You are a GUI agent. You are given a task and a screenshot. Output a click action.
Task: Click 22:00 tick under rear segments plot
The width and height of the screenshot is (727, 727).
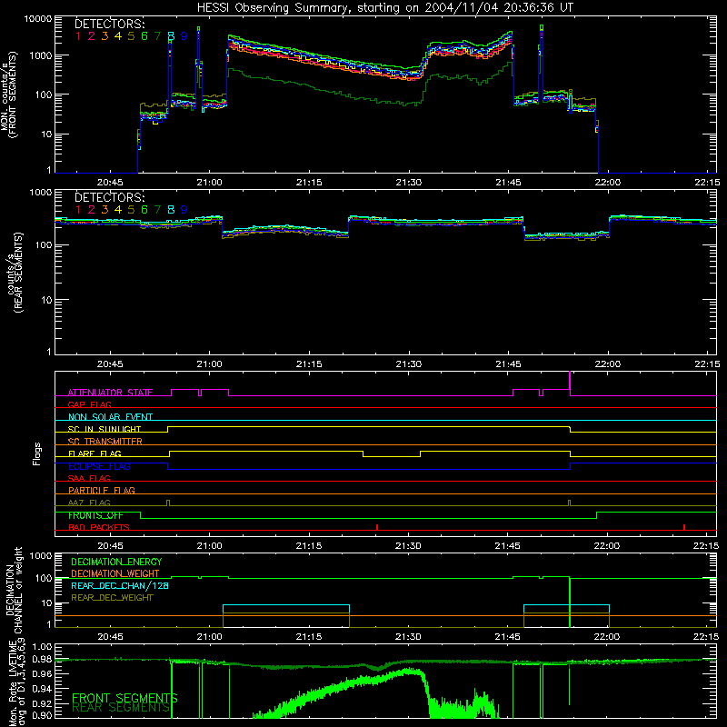pyautogui.click(x=607, y=364)
